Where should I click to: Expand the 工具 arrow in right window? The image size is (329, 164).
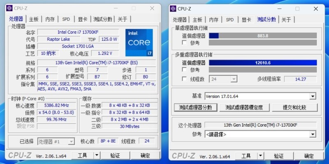260,156
